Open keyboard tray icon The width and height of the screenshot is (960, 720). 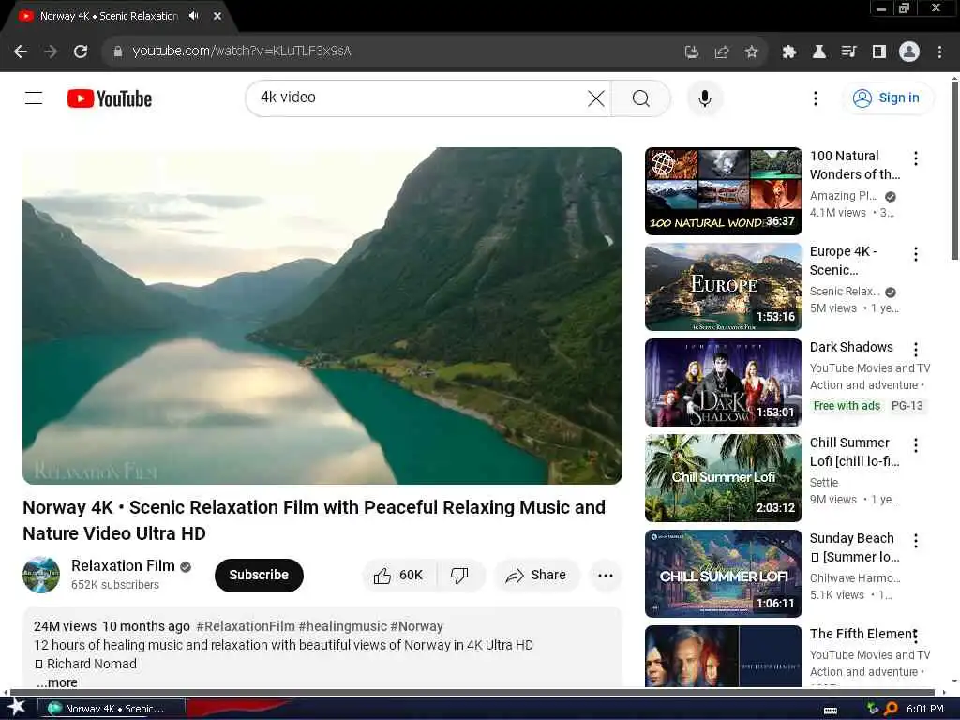pos(831,711)
